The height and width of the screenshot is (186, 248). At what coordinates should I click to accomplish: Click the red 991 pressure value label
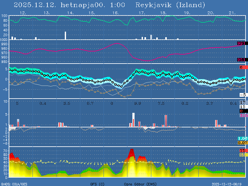(241, 43)
